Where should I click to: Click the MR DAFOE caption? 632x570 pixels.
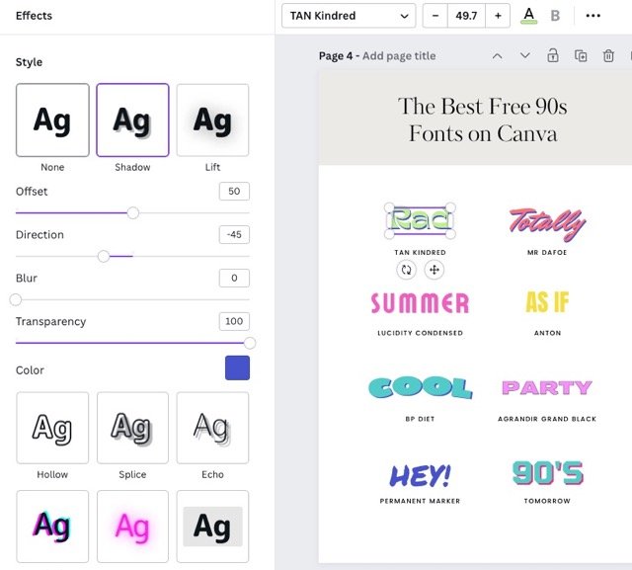[547, 252]
